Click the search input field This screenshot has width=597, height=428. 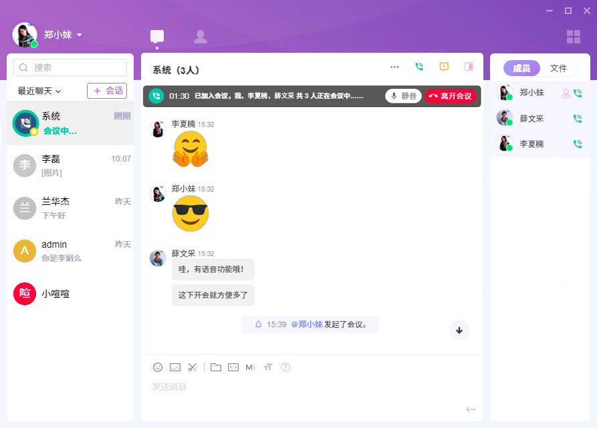click(x=70, y=67)
